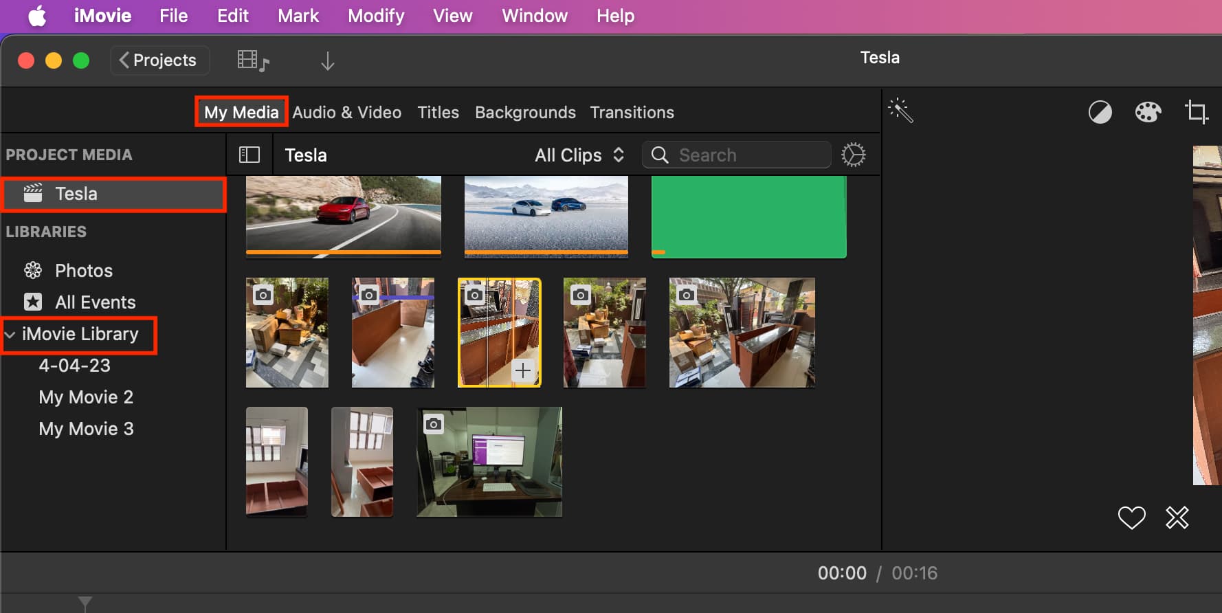Click the Import Media down-arrow icon
Screen dimensions: 1222x613
coord(328,61)
